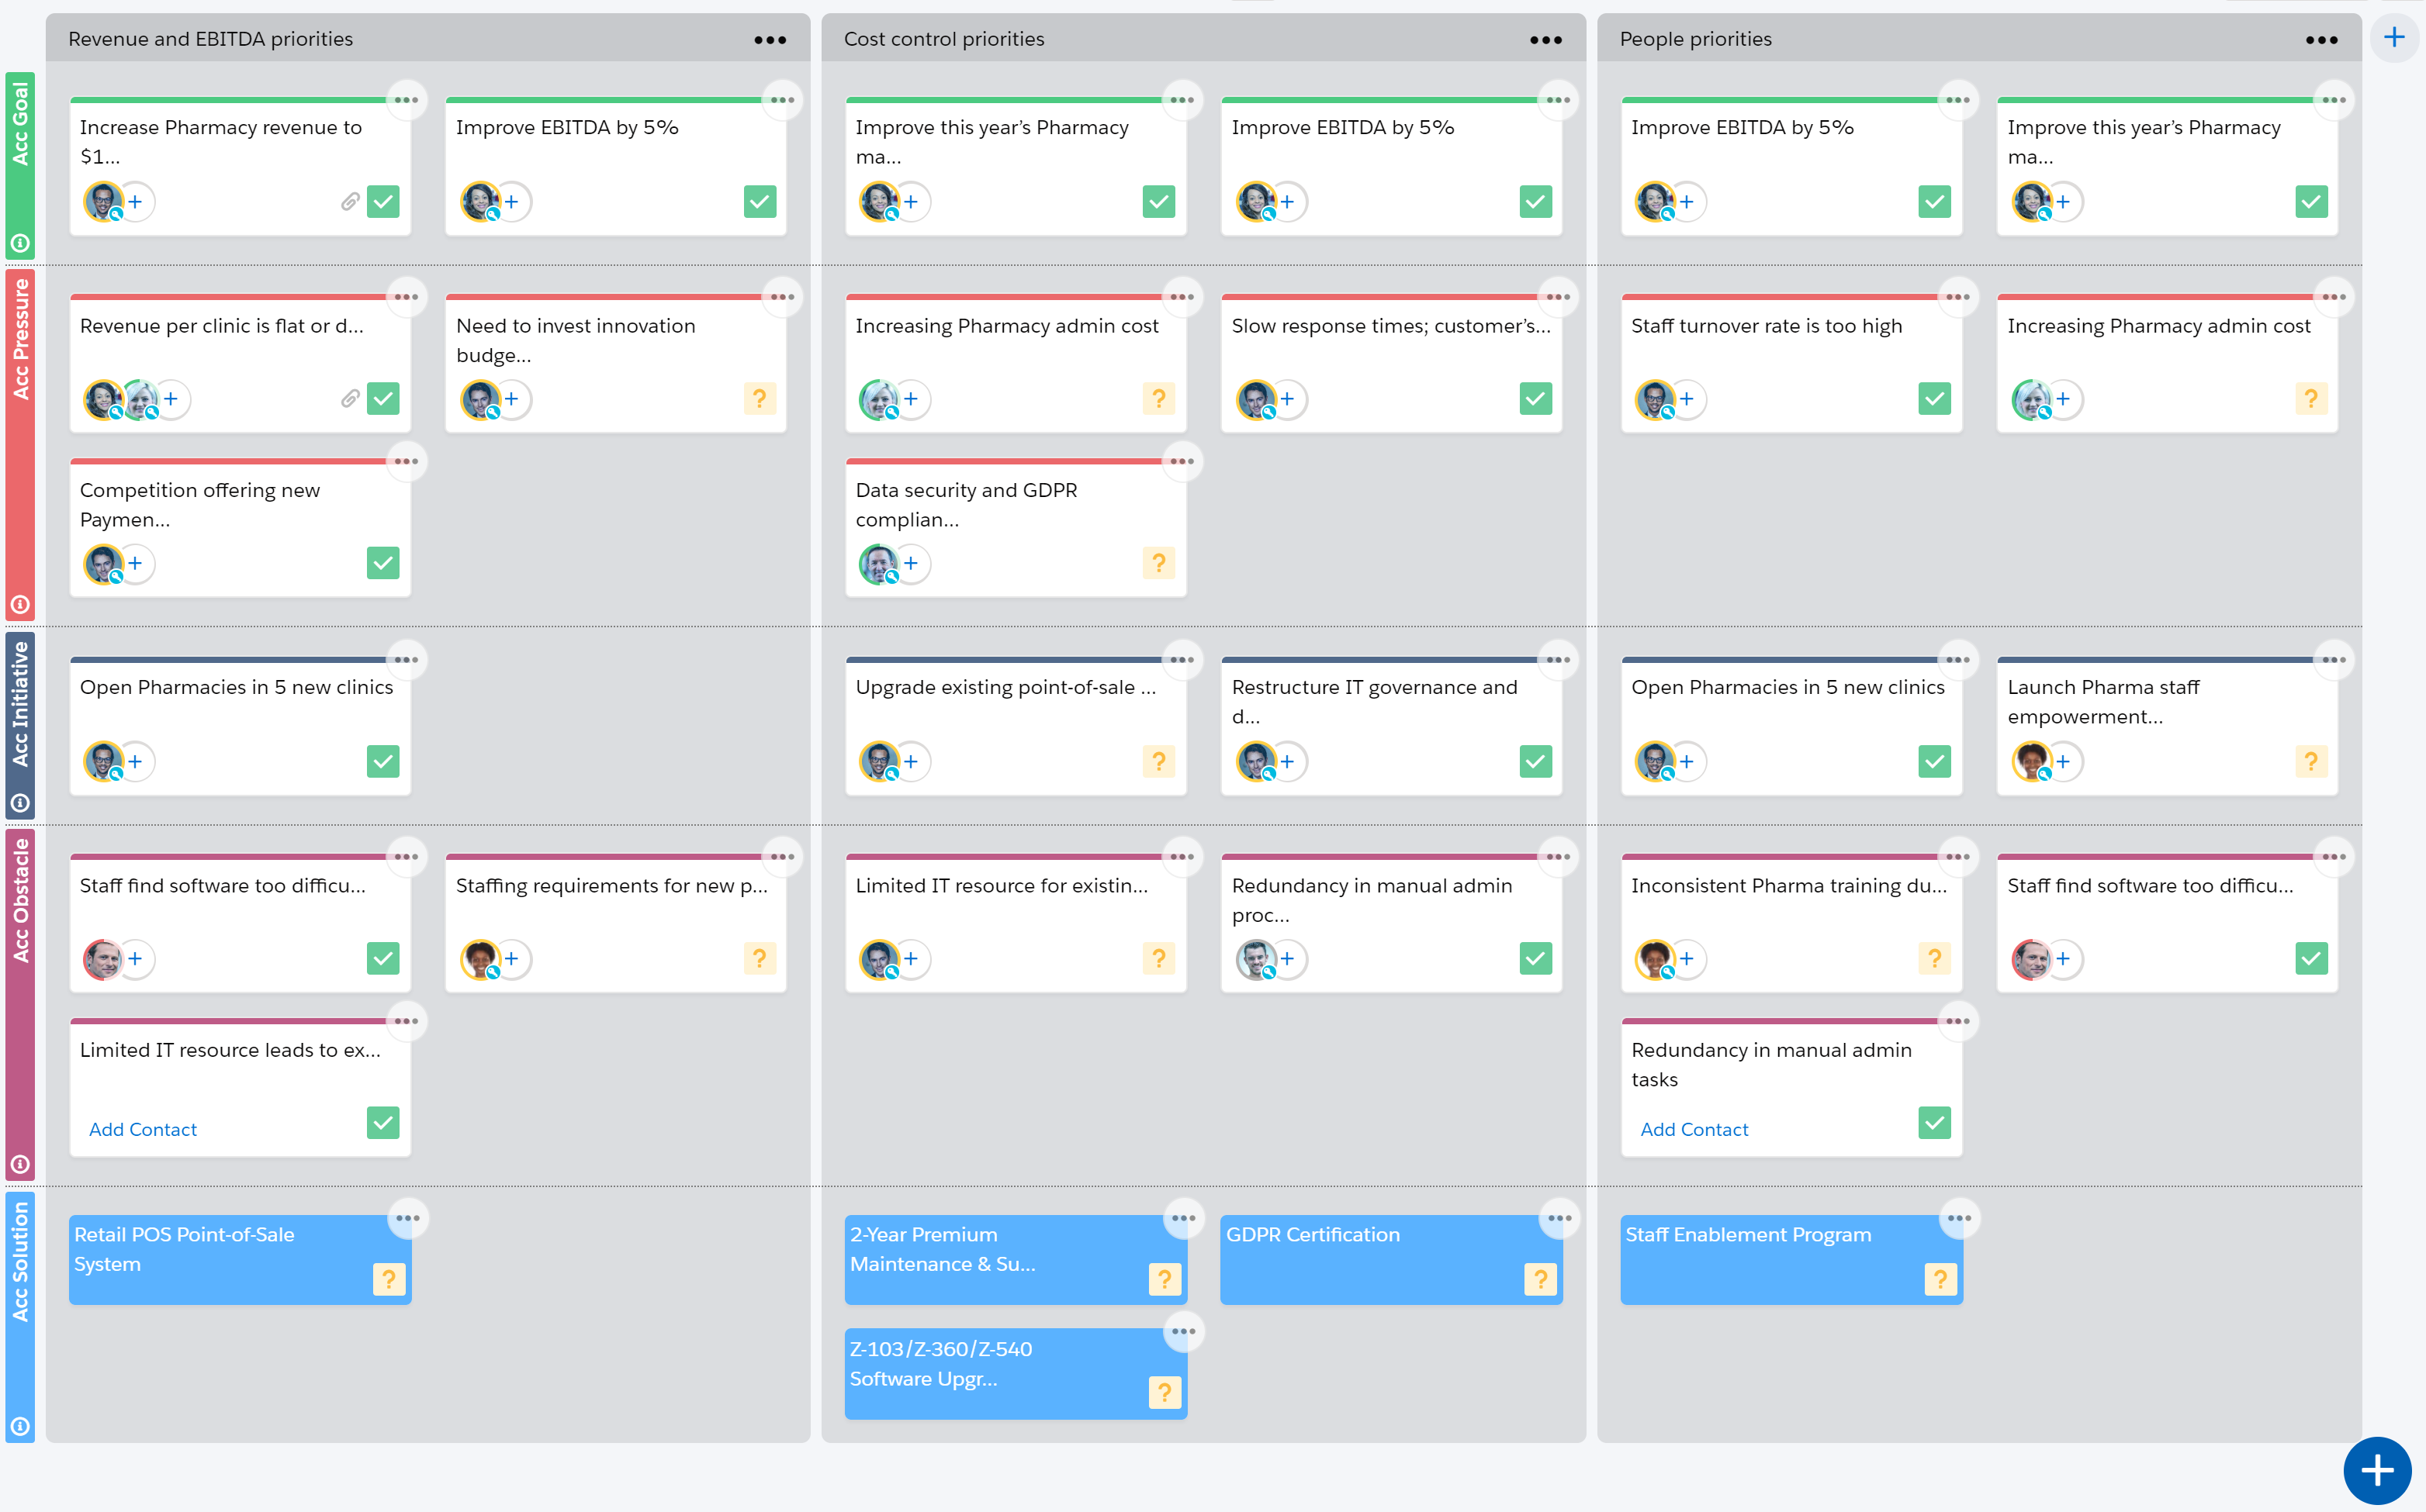2426x1512 pixels.
Task: Toggle checkmark on Redundancy in manual admin tasks card
Action: pyautogui.click(x=1934, y=1123)
